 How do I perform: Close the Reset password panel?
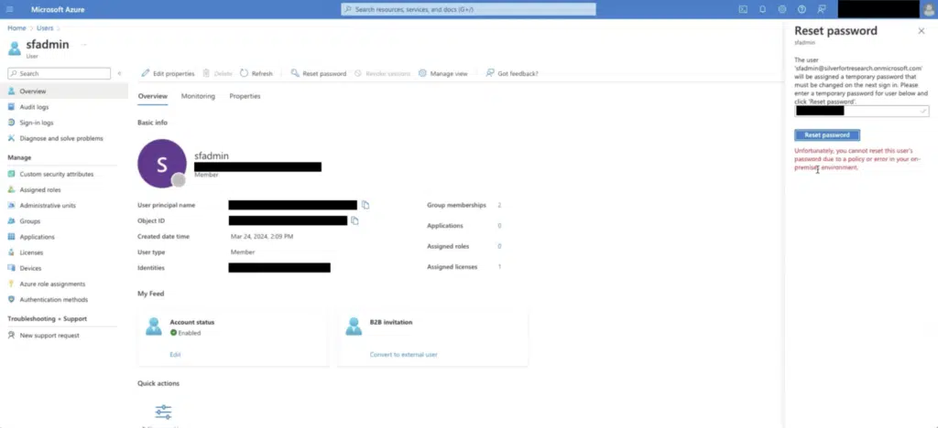pyautogui.click(x=922, y=31)
